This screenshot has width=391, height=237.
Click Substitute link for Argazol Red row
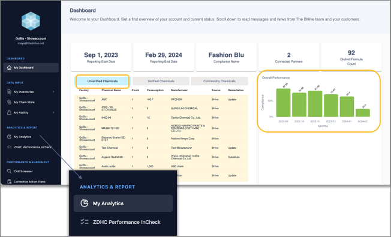(234, 157)
